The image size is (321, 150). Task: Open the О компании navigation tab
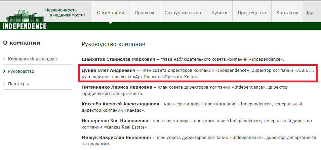(111, 13)
